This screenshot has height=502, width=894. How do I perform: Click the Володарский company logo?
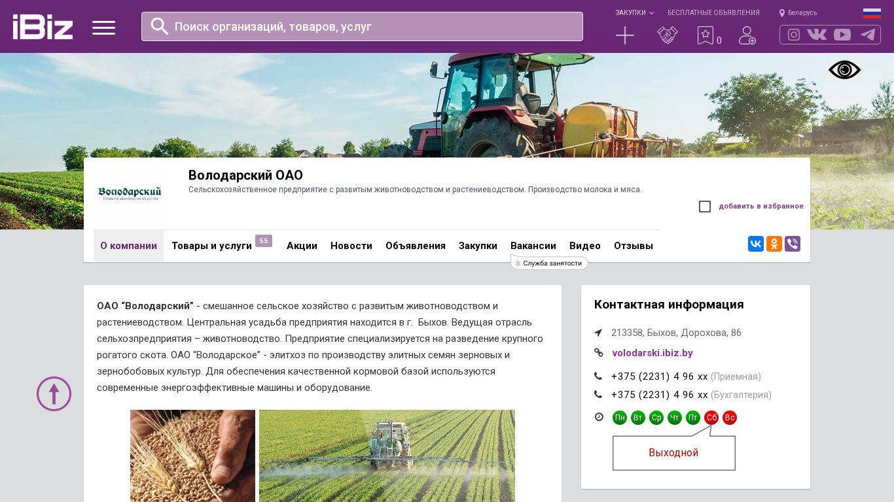pos(129,194)
